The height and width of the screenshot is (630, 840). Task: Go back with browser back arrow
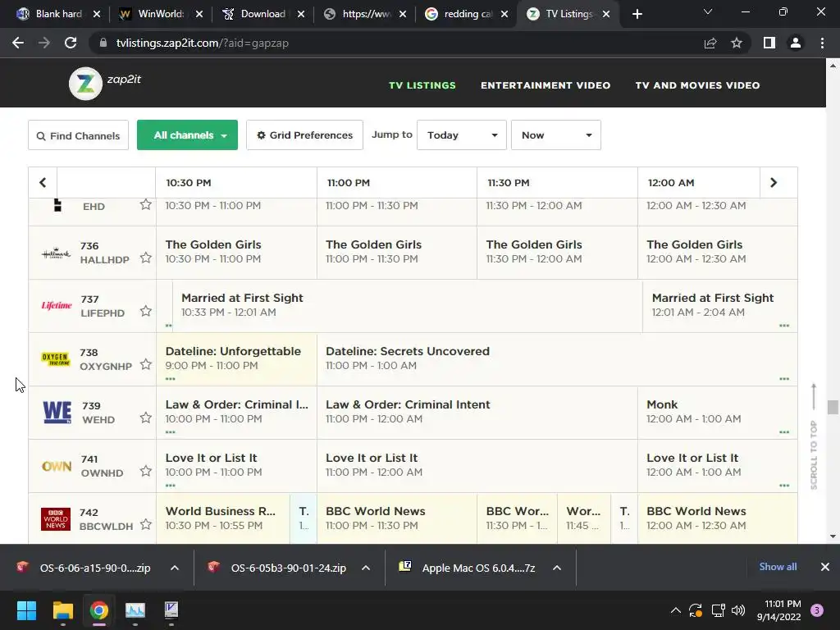coord(18,43)
